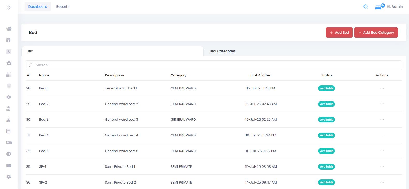Open the upper gear sidebar icon
The width and height of the screenshot is (409, 189).
point(9,97)
